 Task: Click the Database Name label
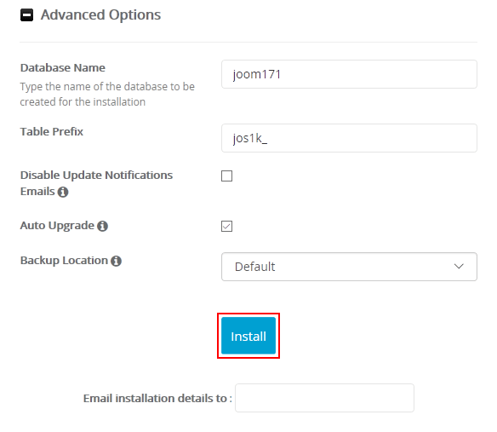coord(63,67)
